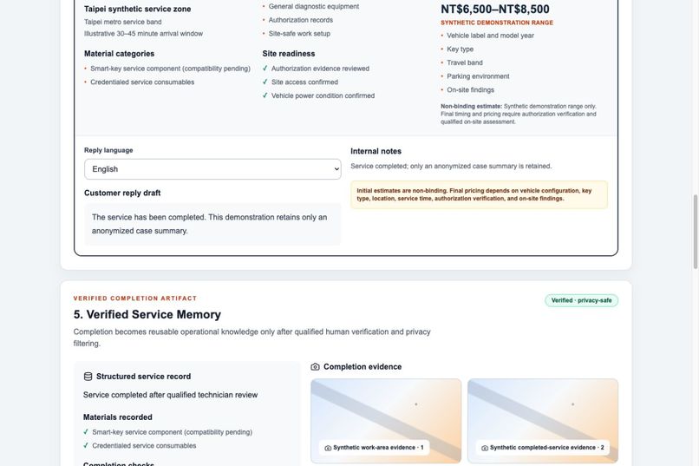Click checkmark beside Site access confirmed
Screen dimensions: 699x466
pyautogui.click(x=265, y=82)
